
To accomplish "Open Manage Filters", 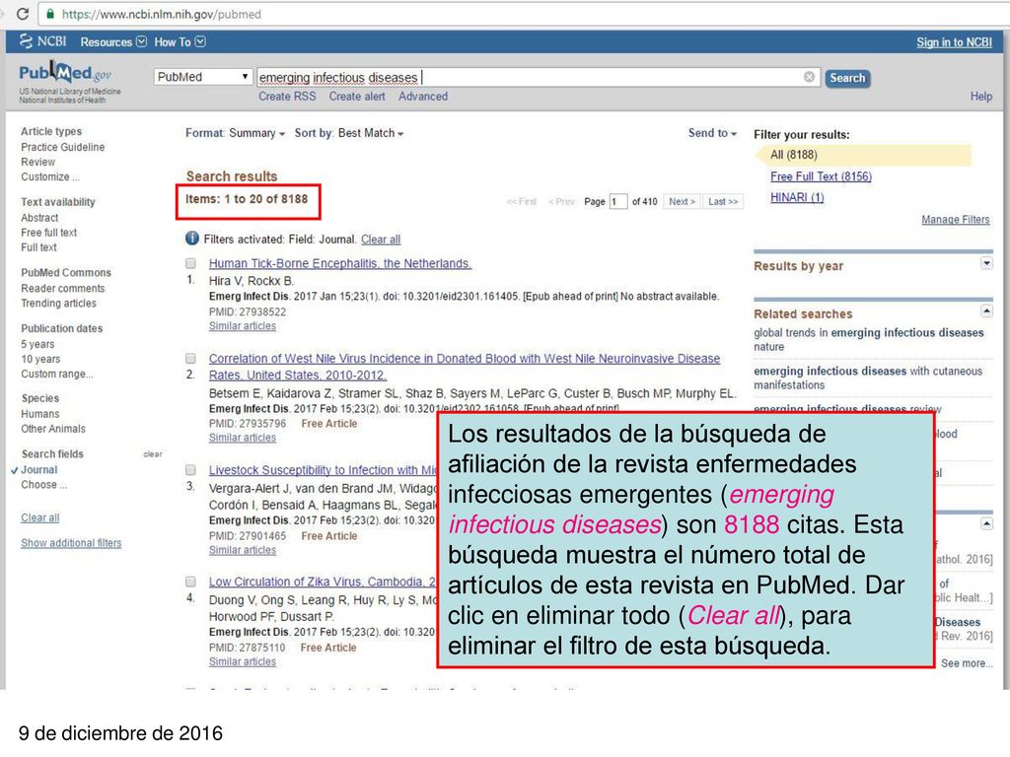I will (955, 220).
